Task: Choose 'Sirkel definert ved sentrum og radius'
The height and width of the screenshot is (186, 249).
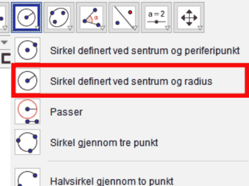Action: tap(131, 82)
